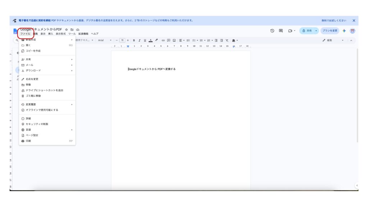368x207 pixels.
Task: Open line spacing options
Action: pyautogui.click(x=188, y=40)
